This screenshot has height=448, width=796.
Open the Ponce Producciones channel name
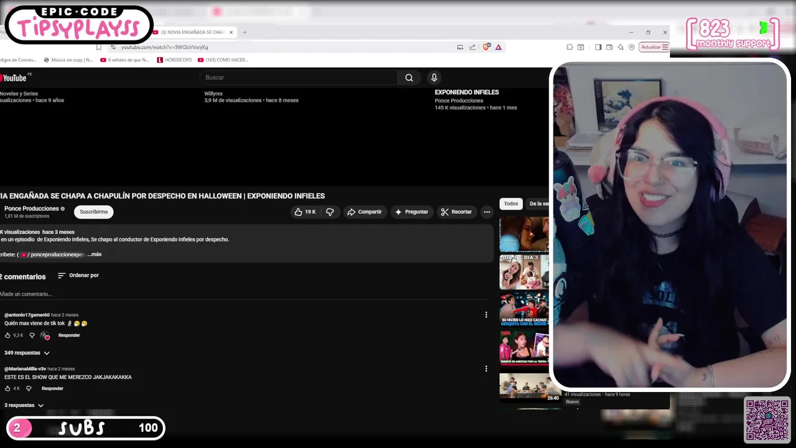[32, 208]
